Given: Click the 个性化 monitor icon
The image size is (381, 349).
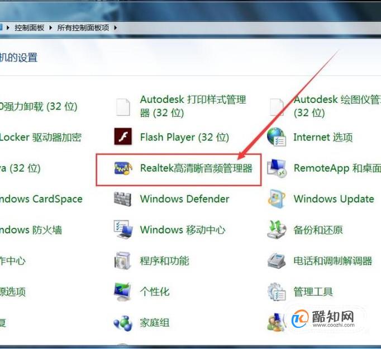Looking at the screenshot, I should pyautogui.click(x=123, y=291).
